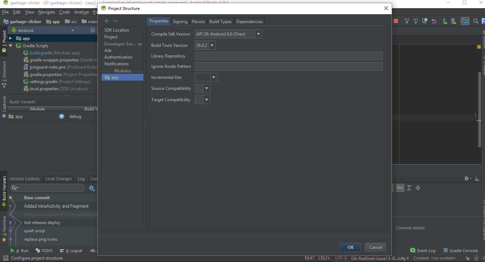Toggle Group by Directory folder icon

[x=400, y=188]
